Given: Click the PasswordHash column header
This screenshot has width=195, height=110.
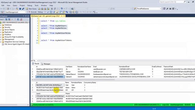Looking at the screenshot, I should (x=168, y=67).
